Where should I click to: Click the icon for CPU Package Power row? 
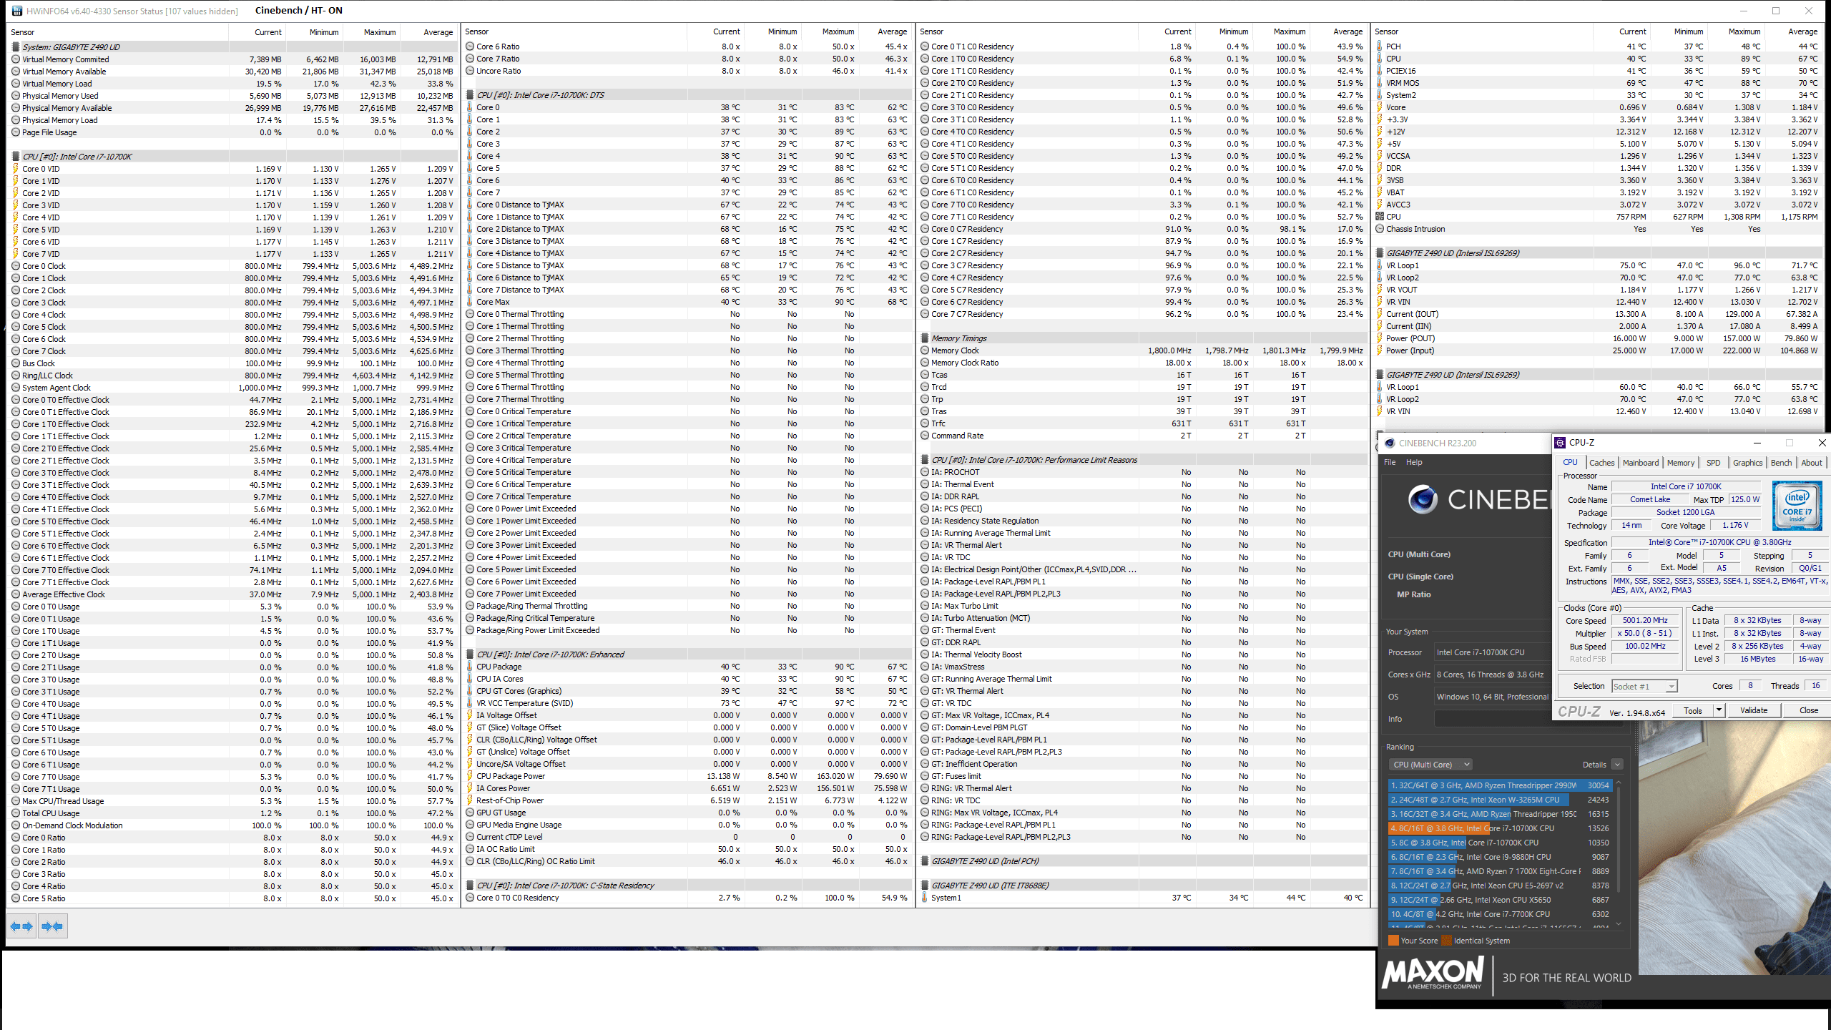click(470, 776)
